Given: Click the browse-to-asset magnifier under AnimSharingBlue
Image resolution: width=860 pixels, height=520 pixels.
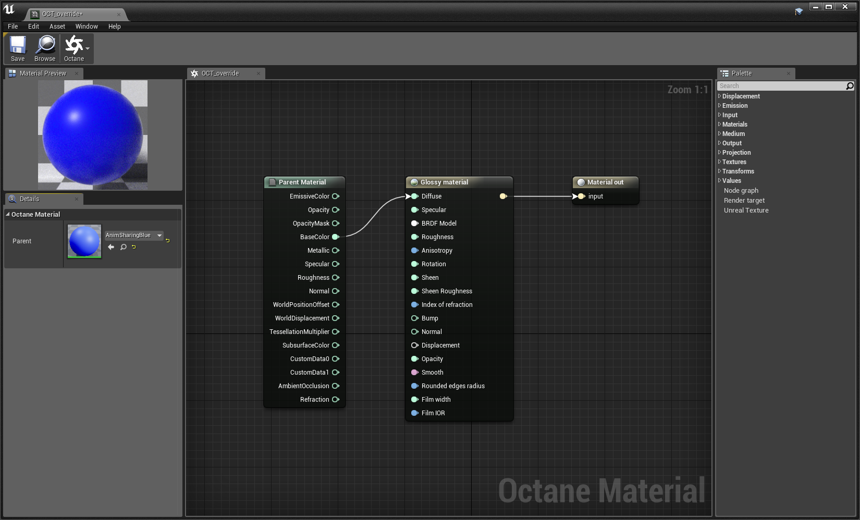Looking at the screenshot, I should point(124,247).
